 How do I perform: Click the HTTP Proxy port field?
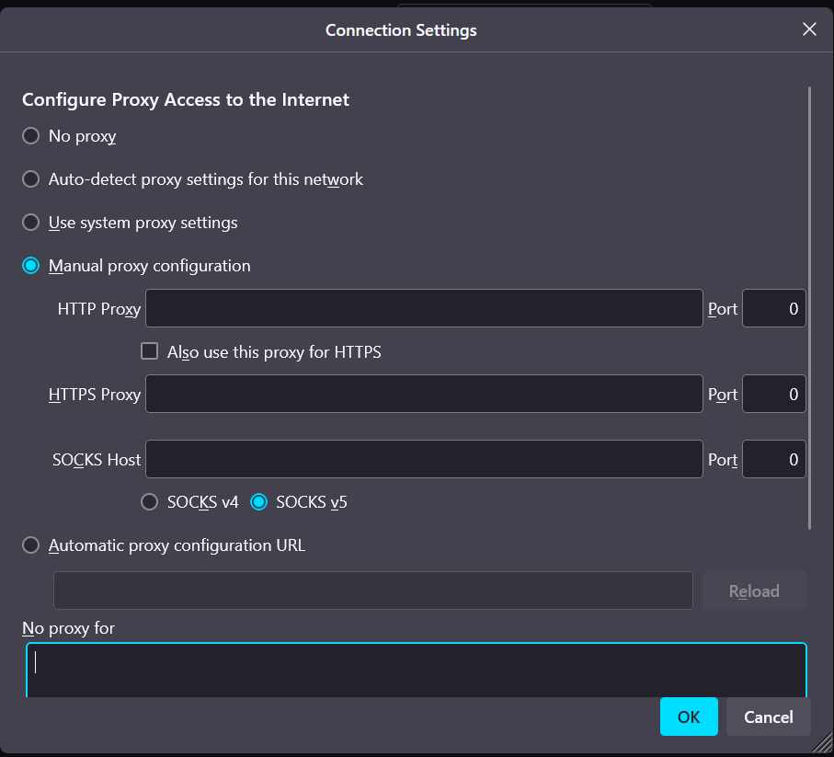(x=774, y=308)
